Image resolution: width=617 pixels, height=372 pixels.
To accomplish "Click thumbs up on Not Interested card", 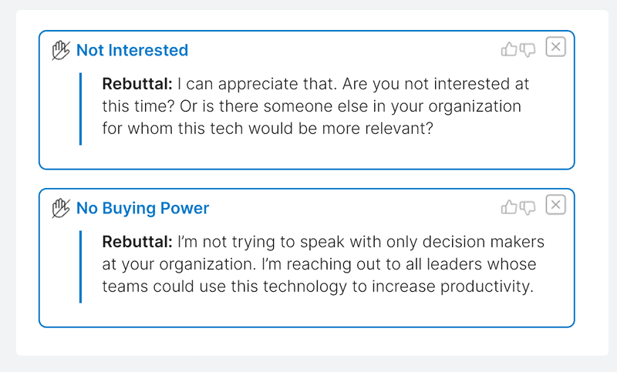I will [509, 49].
